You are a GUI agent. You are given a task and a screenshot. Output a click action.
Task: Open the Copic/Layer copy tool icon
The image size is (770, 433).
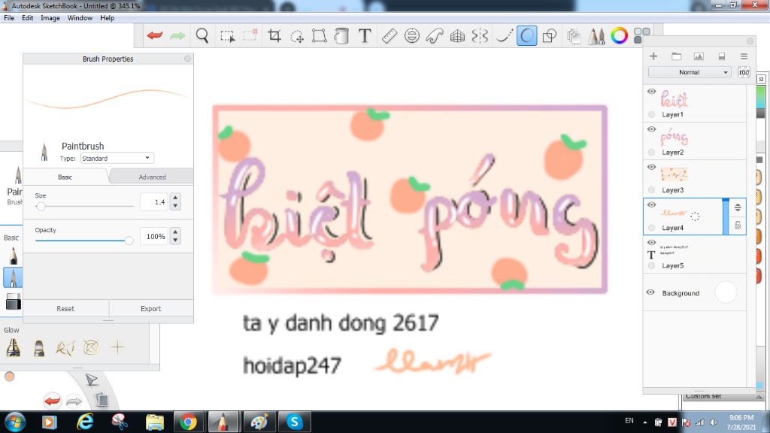point(574,36)
